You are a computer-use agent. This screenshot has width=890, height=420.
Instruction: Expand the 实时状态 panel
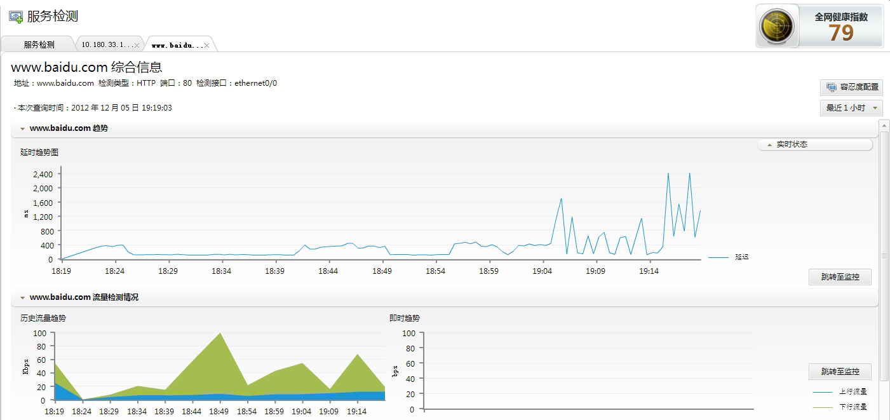pyautogui.click(x=815, y=144)
